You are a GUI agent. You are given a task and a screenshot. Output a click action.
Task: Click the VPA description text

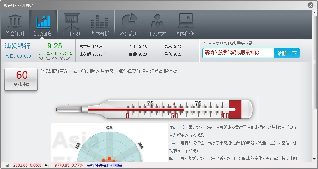pyautogui.click(x=233, y=131)
